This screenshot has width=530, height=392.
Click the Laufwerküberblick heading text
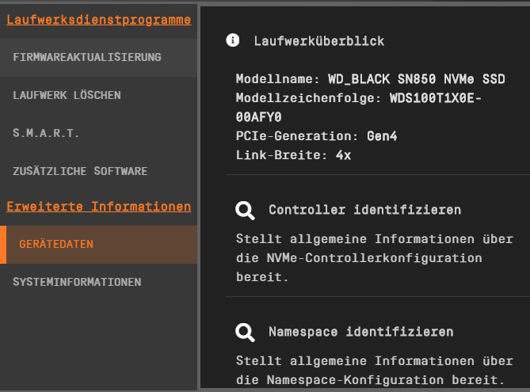pos(319,41)
